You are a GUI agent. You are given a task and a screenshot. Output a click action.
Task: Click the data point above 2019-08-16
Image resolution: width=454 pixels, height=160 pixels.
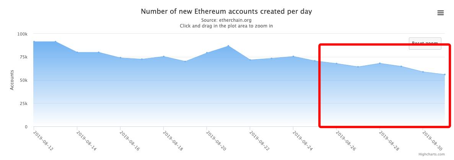(120, 58)
